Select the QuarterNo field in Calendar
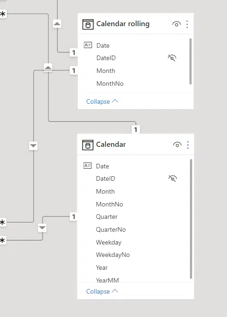Screen dimensions: 227x317 coord(111,229)
